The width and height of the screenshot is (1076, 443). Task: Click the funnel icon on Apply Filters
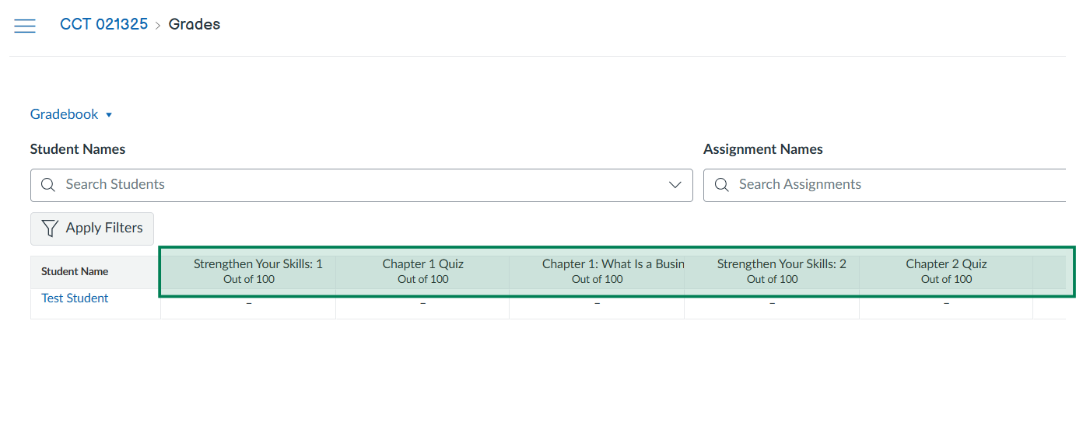50,228
